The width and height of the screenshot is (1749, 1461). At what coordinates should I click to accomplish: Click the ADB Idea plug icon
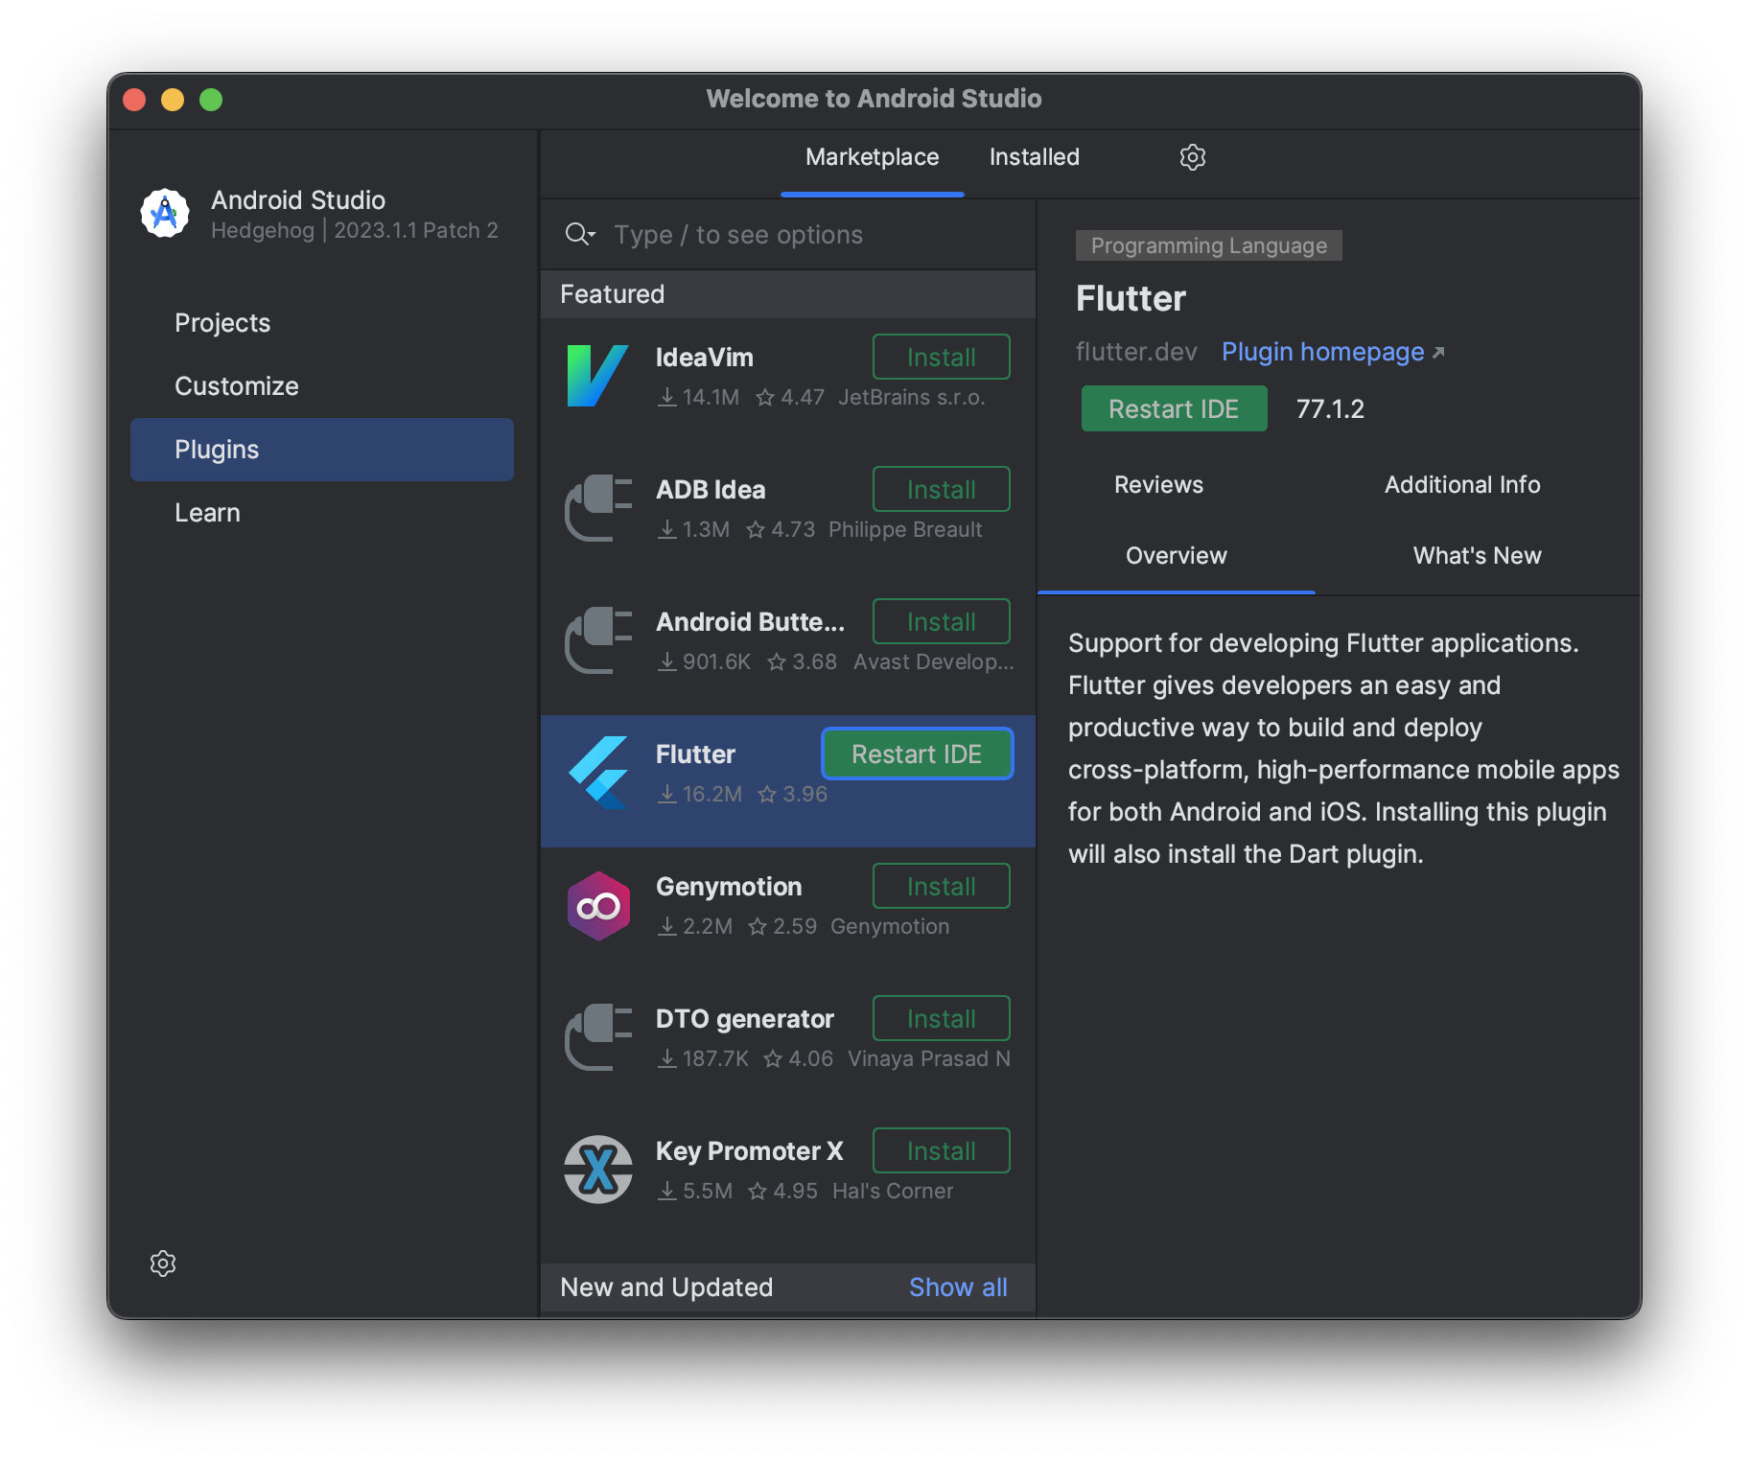click(597, 508)
